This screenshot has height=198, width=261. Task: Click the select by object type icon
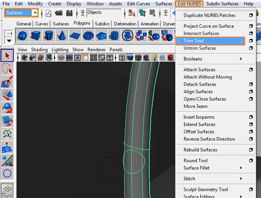[x=142, y=13]
